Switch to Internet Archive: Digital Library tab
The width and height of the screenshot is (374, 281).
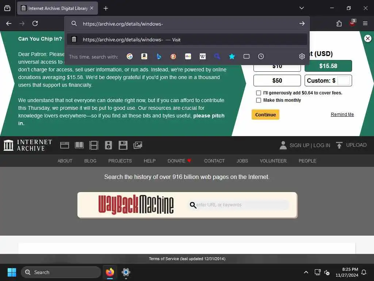point(58,8)
